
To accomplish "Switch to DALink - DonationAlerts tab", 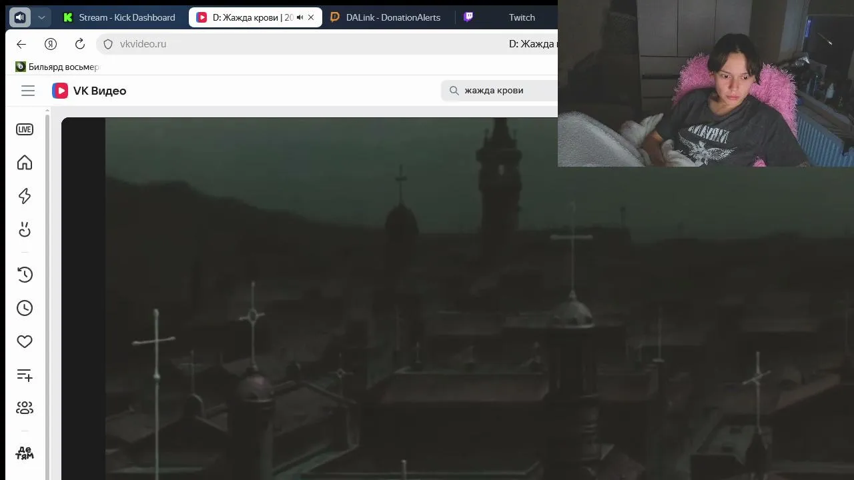I will click(386, 17).
